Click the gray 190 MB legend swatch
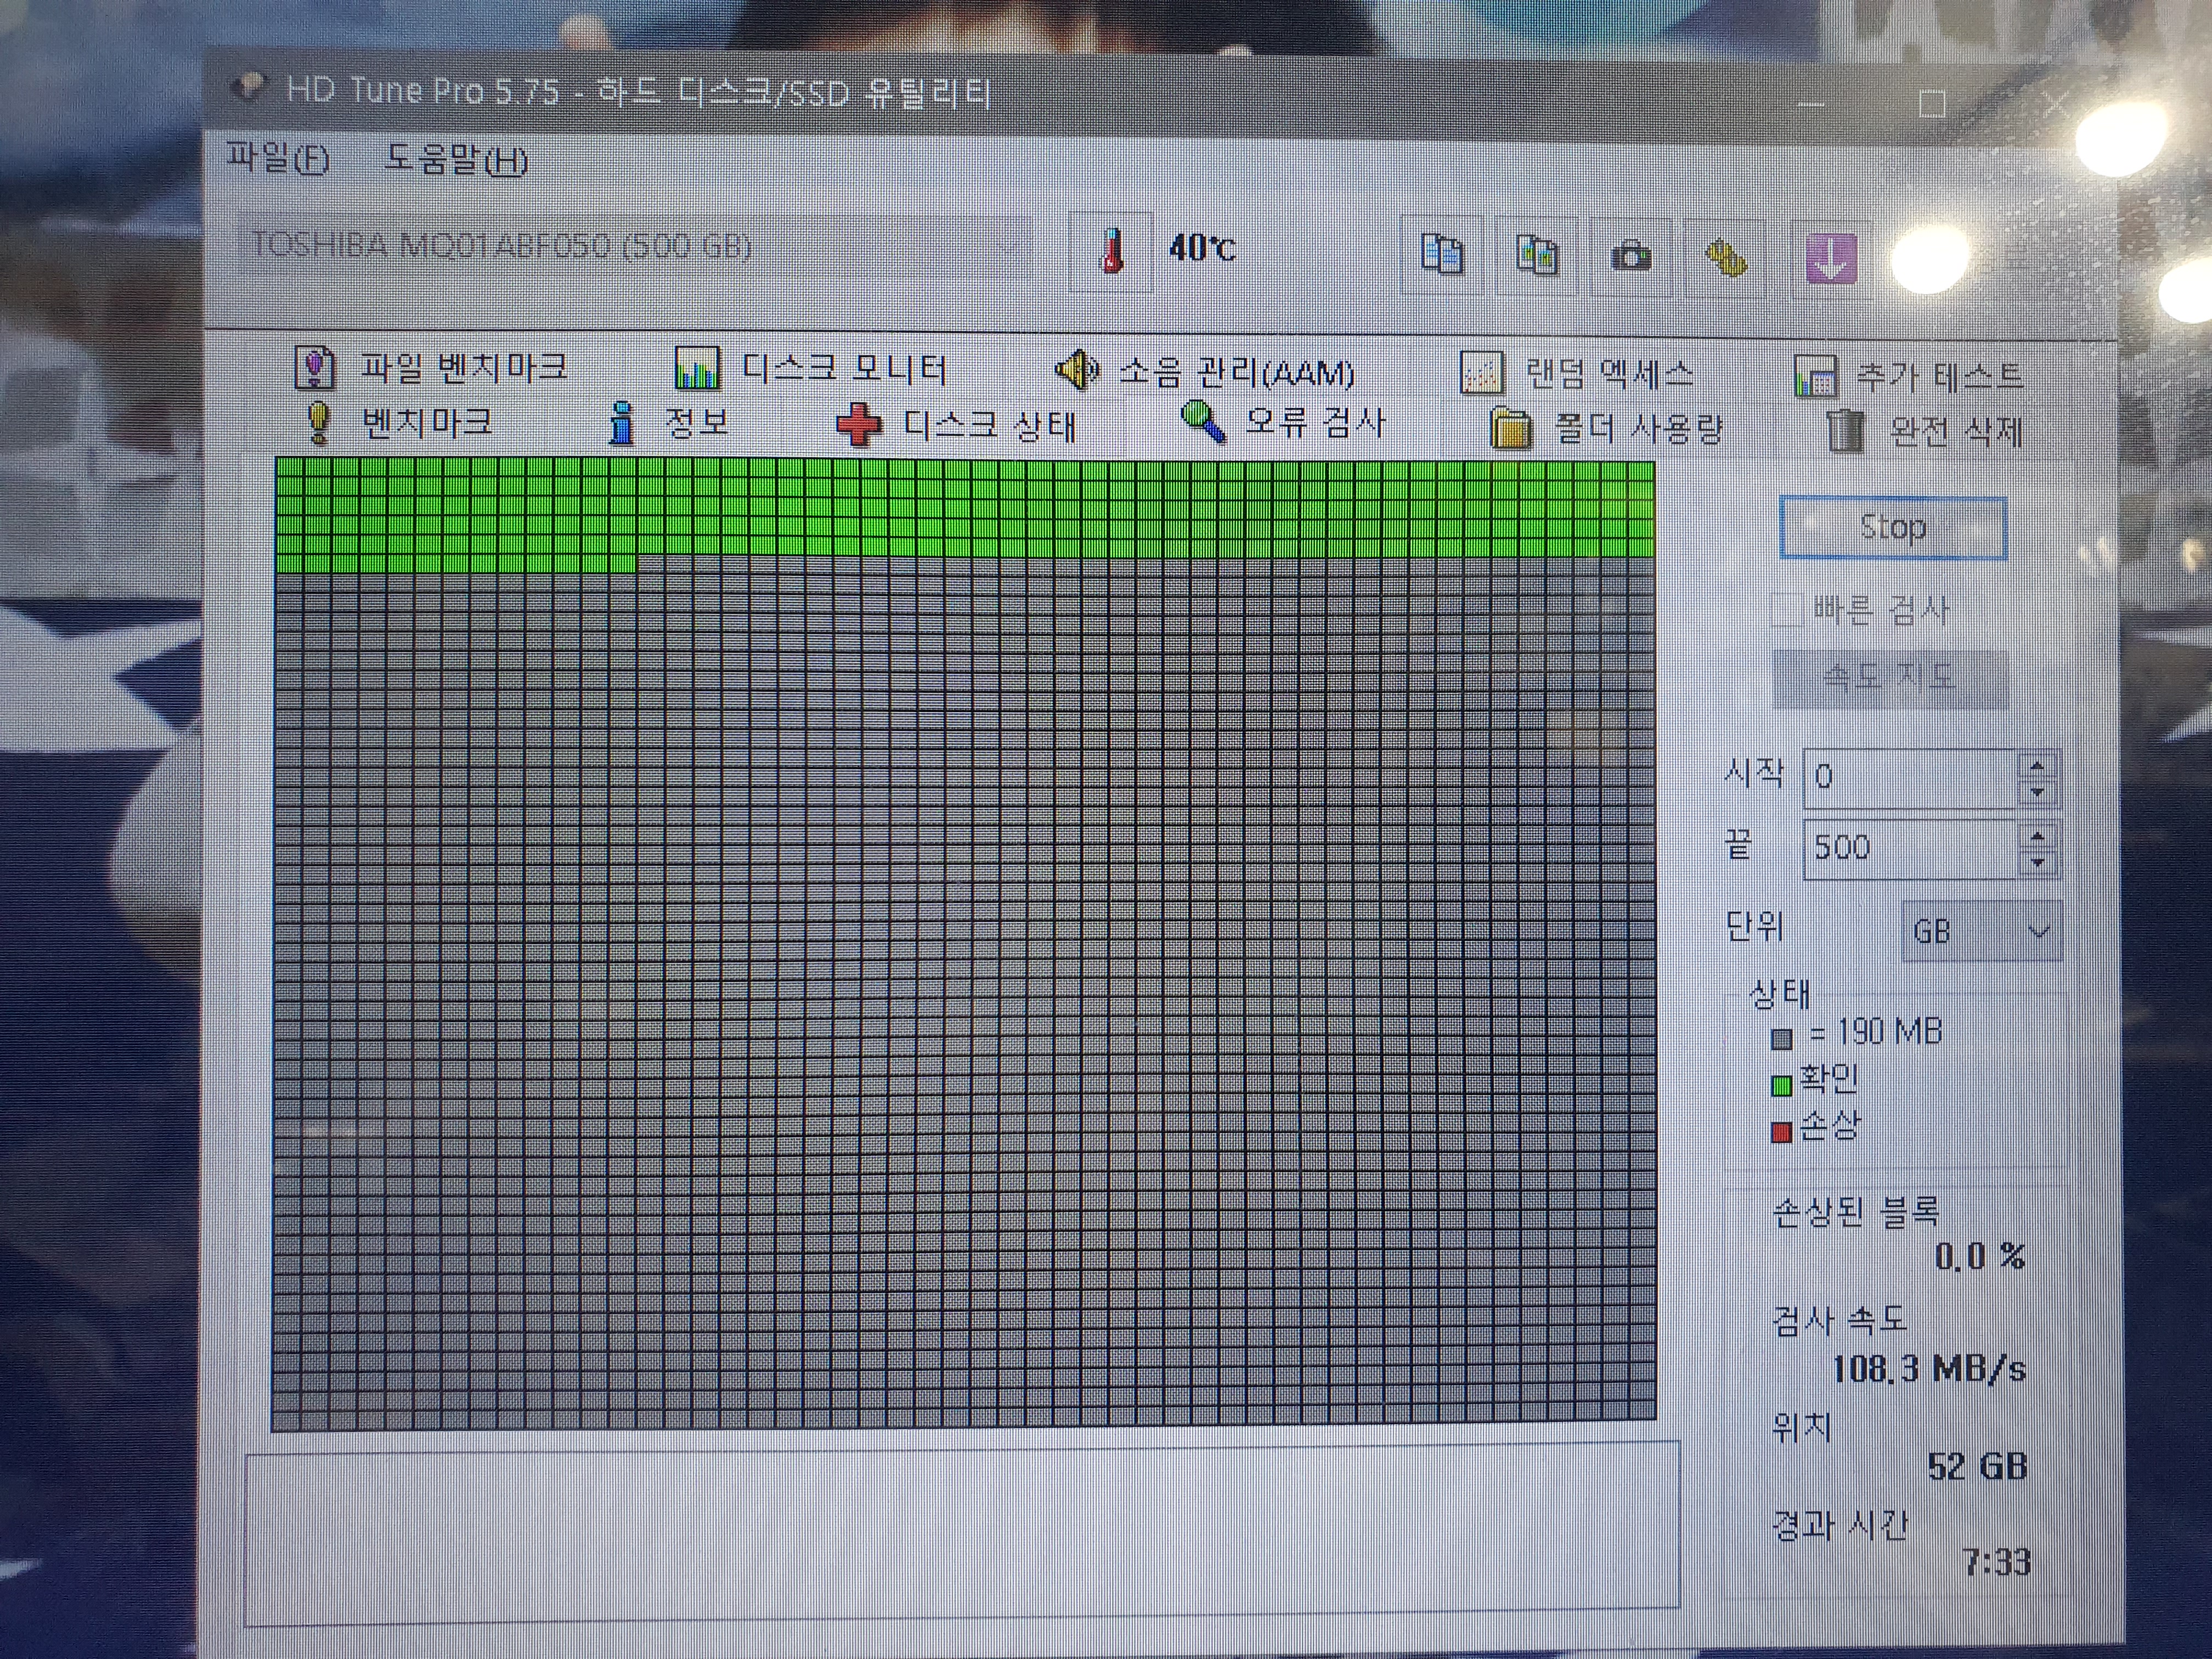This screenshot has width=2212, height=1659. click(x=1781, y=1038)
